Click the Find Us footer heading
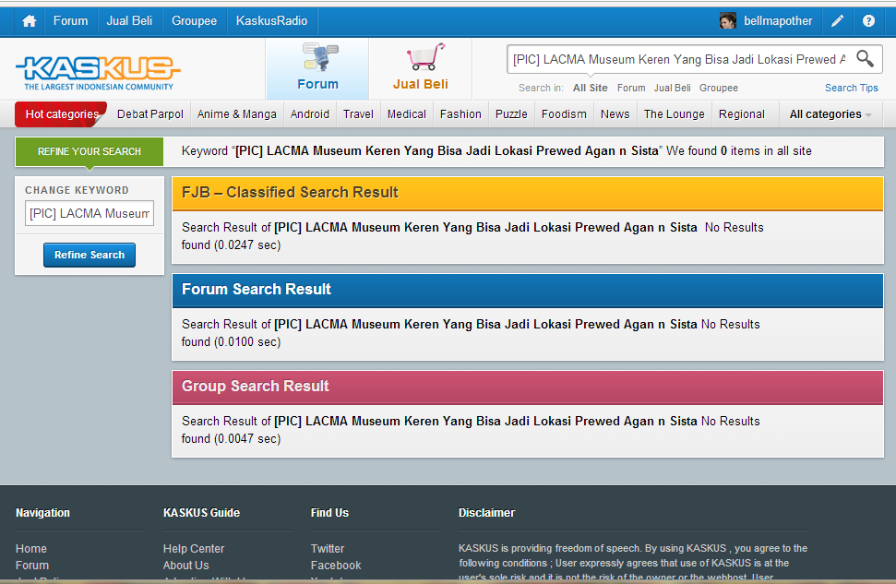896x584 pixels. [329, 513]
